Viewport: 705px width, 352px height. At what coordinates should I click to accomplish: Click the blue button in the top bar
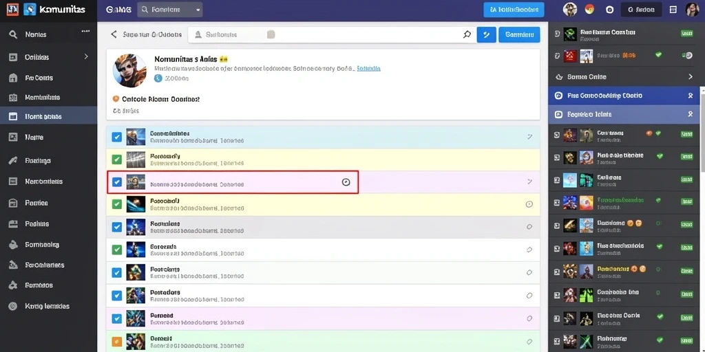pos(514,10)
